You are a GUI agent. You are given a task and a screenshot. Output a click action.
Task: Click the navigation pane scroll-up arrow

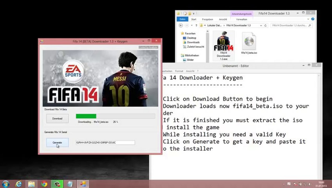[x=207, y=32]
